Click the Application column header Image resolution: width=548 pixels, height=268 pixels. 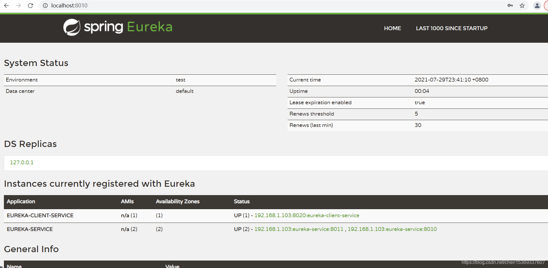21,202
